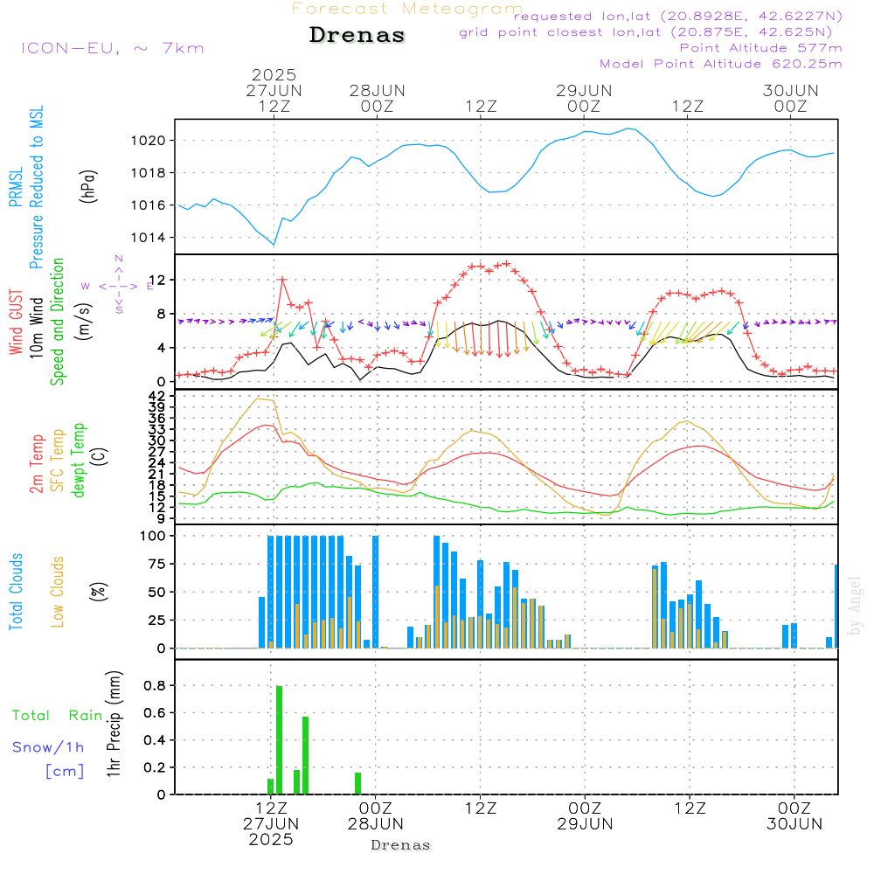Click the top axis '2025 27JUN 12Z' label
This screenshot has width=874, height=874.
(x=274, y=90)
